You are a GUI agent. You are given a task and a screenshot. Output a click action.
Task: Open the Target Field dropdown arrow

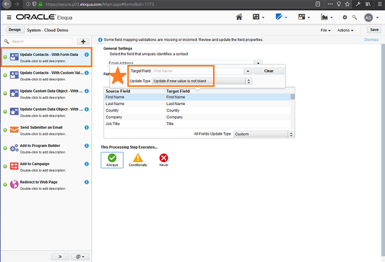point(247,71)
